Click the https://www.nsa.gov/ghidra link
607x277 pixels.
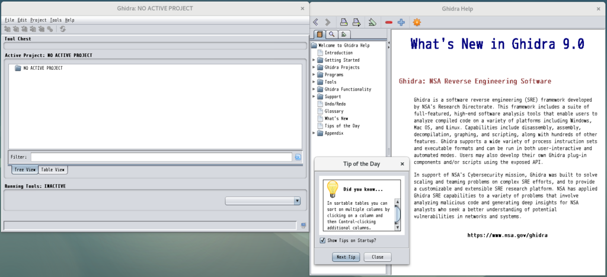pyautogui.click(x=507, y=235)
